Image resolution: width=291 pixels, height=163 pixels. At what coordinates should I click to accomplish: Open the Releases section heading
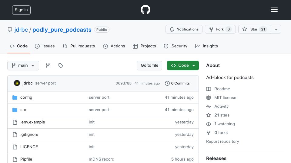click(216, 158)
